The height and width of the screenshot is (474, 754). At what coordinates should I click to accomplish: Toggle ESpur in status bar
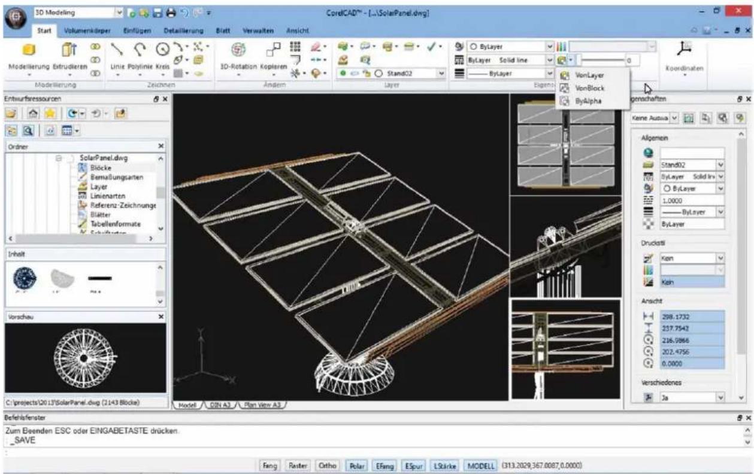(x=414, y=464)
